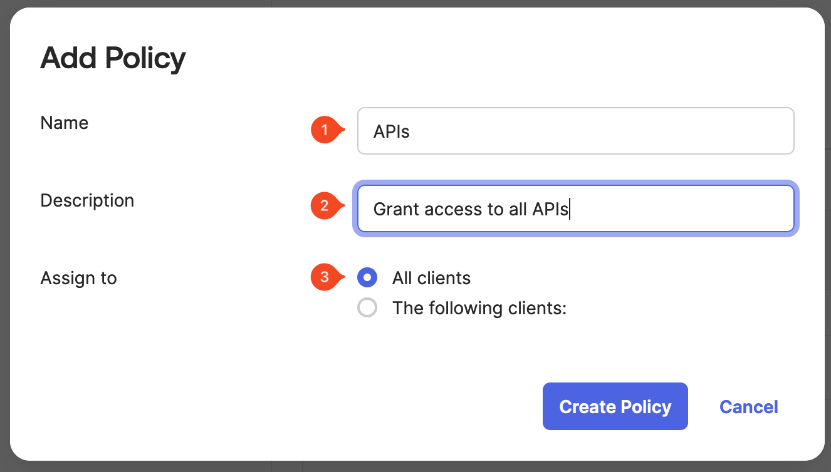Screen dimensions: 831x472
Task: Click the Description label text
Action: 87,200
